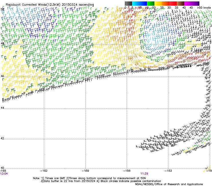The width and height of the screenshot is (212, 186).
Task: Click the '44' latitude axis label
Action: 2,108
